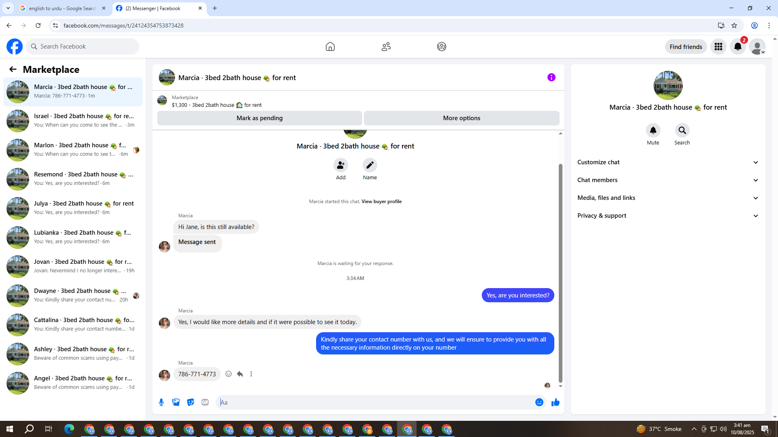This screenshot has width=778, height=437.
Task: Reply to the 786-771-4773 message
Action: tap(240, 374)
